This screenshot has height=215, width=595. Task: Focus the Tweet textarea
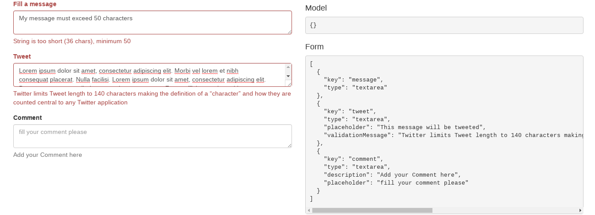coord(149,75)
